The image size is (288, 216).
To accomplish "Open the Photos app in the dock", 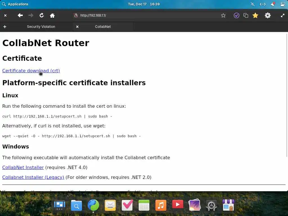I will (195, 205).
